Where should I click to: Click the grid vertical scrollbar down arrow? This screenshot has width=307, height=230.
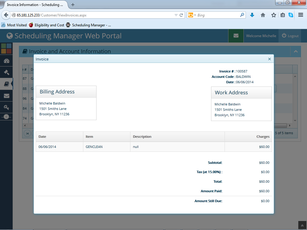[x=295, y=121]
